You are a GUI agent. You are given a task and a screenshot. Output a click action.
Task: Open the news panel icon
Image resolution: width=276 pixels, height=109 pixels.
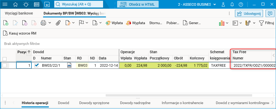coord(36,5)
